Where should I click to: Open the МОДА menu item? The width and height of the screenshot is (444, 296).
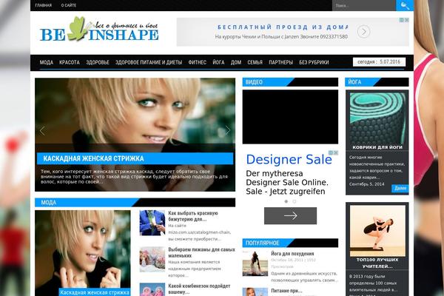47,62
